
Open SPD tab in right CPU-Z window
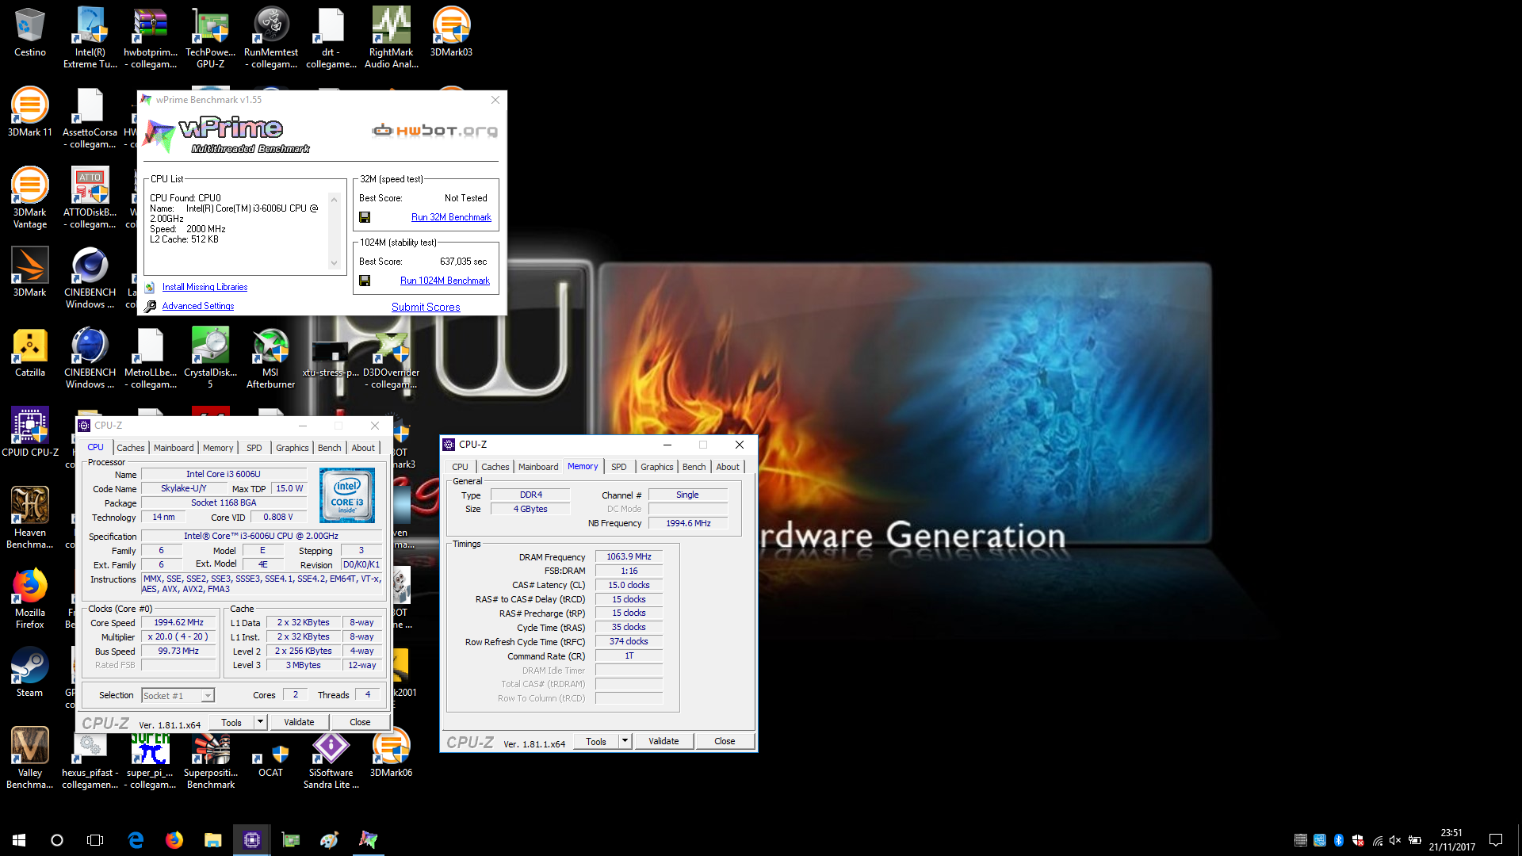click(619, 467)
